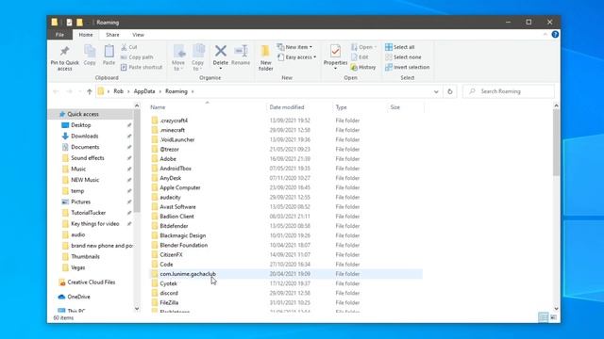The height and width of the screenshot is (339, 604).
Task: Open the recent locations dropdown arrow
Action: (x=79, y=91)
